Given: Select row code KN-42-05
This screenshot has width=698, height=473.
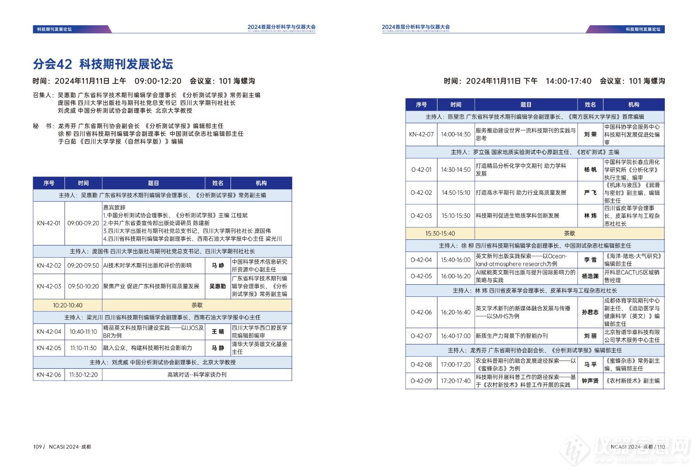Looking at the screenshot, I should click(49, 348).
